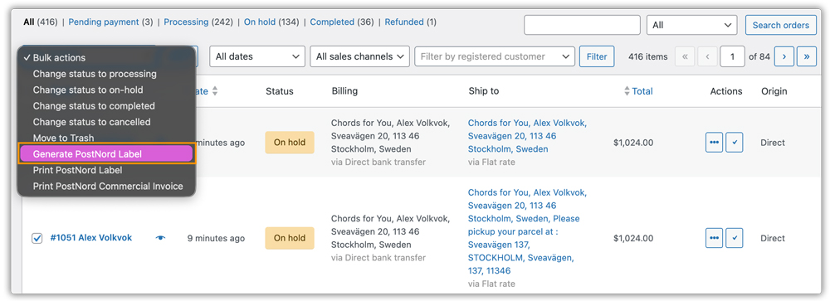Viewport: 830px width, 301px height.
Task: Click the Search orders button
Action: coord(781,25)
